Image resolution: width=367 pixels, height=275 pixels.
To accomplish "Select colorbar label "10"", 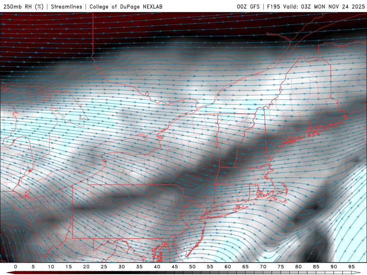I will (x=51, y=267).
